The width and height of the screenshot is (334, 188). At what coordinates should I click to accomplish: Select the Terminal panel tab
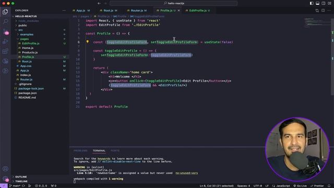tap(99, 151)
